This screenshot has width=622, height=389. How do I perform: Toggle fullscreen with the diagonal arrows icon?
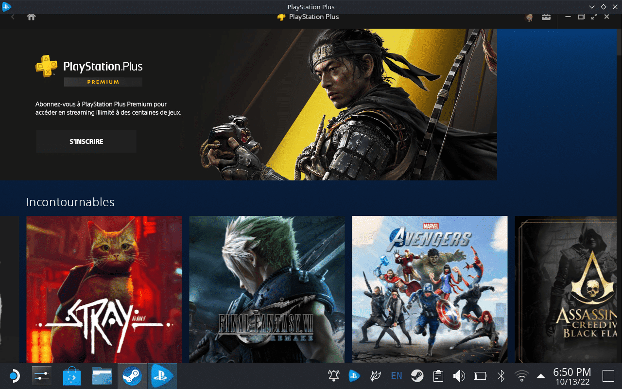(x=594, y=17)
